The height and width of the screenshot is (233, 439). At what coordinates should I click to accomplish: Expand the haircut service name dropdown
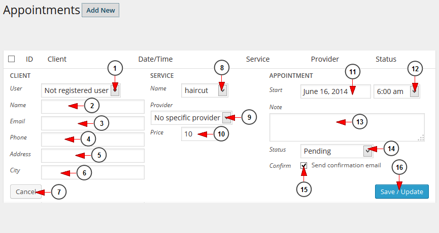tap(205, 90)
